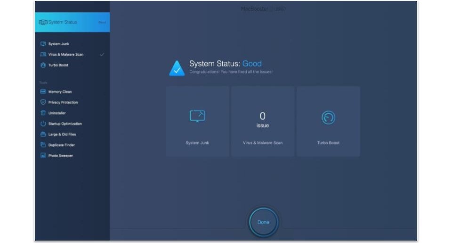This screenshot has height=243, width=452.
Task: Open the System Status tab
Action: [73, 22]
